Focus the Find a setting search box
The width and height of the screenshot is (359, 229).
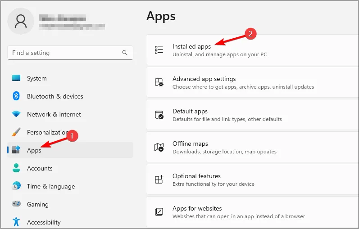tap(70, 53)
